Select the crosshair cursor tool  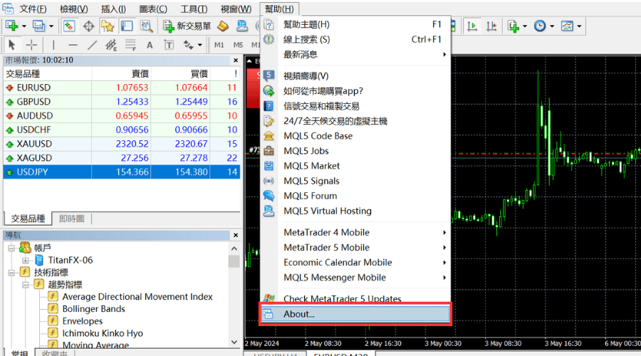pyautogui.click(x=31, y=45)
